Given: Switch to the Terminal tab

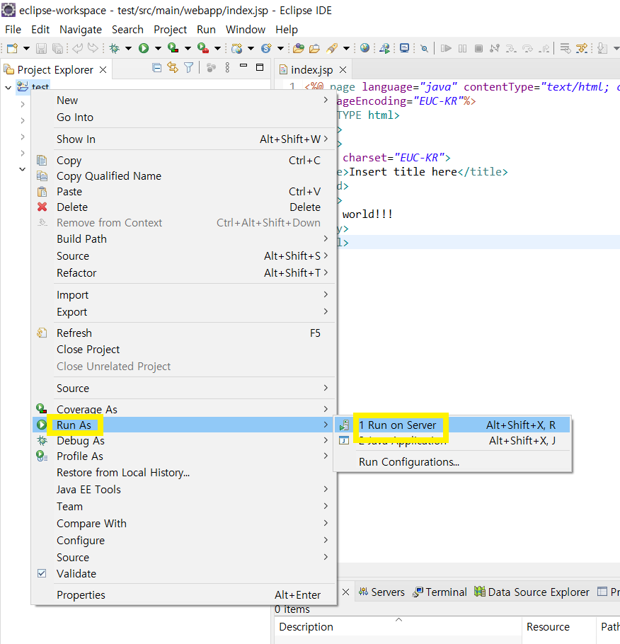Looking at the screenshot, I should point(440,592).
